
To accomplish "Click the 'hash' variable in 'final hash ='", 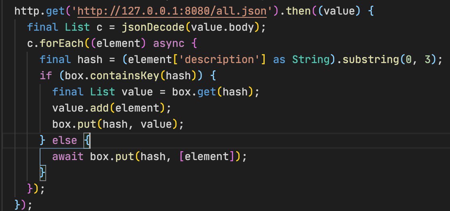I will (x=90, y=60).
